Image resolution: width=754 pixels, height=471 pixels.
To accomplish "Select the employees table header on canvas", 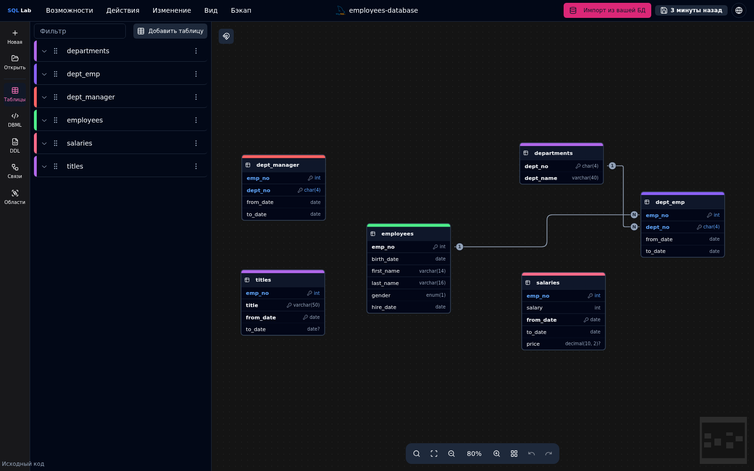I will 409,234.
